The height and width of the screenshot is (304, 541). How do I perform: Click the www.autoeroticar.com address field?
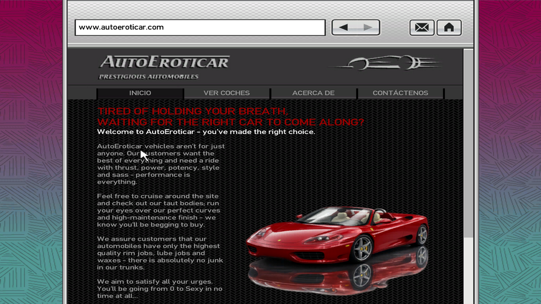200,27
